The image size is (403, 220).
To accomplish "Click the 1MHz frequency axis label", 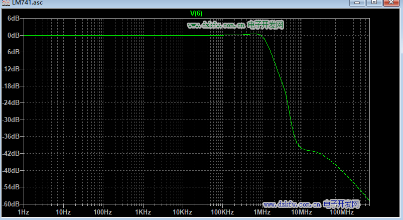I will tap(262, 212).
